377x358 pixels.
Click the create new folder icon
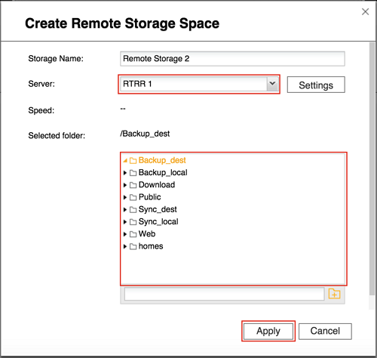pyautogui.click(x=334, y=294)
